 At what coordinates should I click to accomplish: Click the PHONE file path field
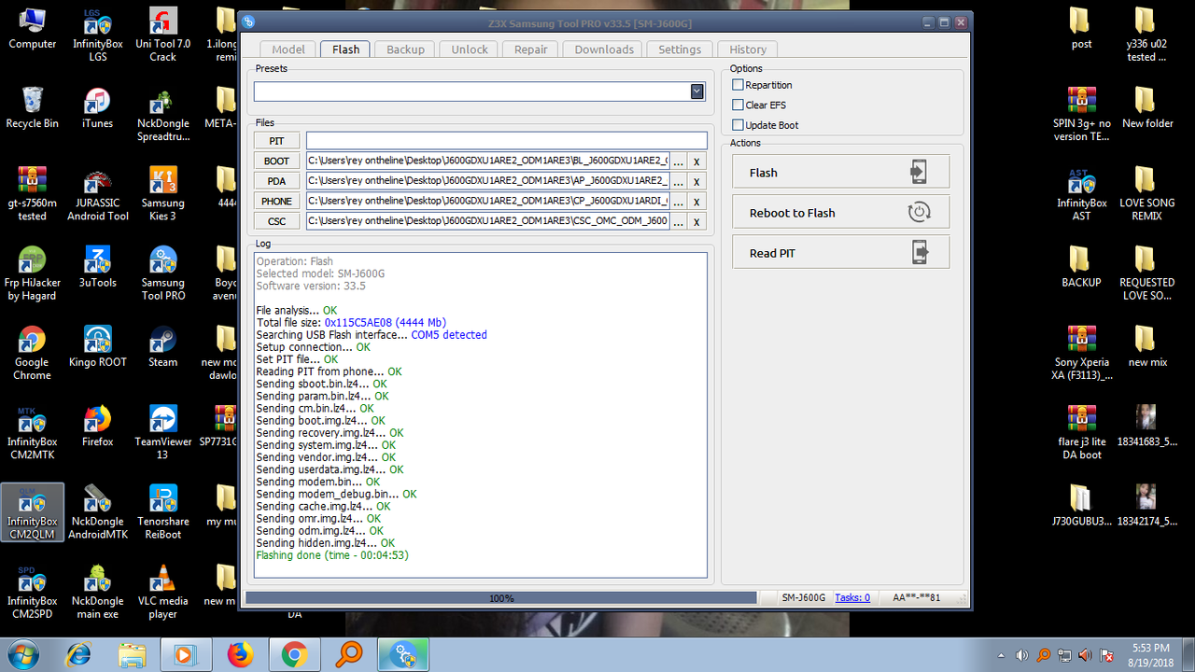coord(487,201)
